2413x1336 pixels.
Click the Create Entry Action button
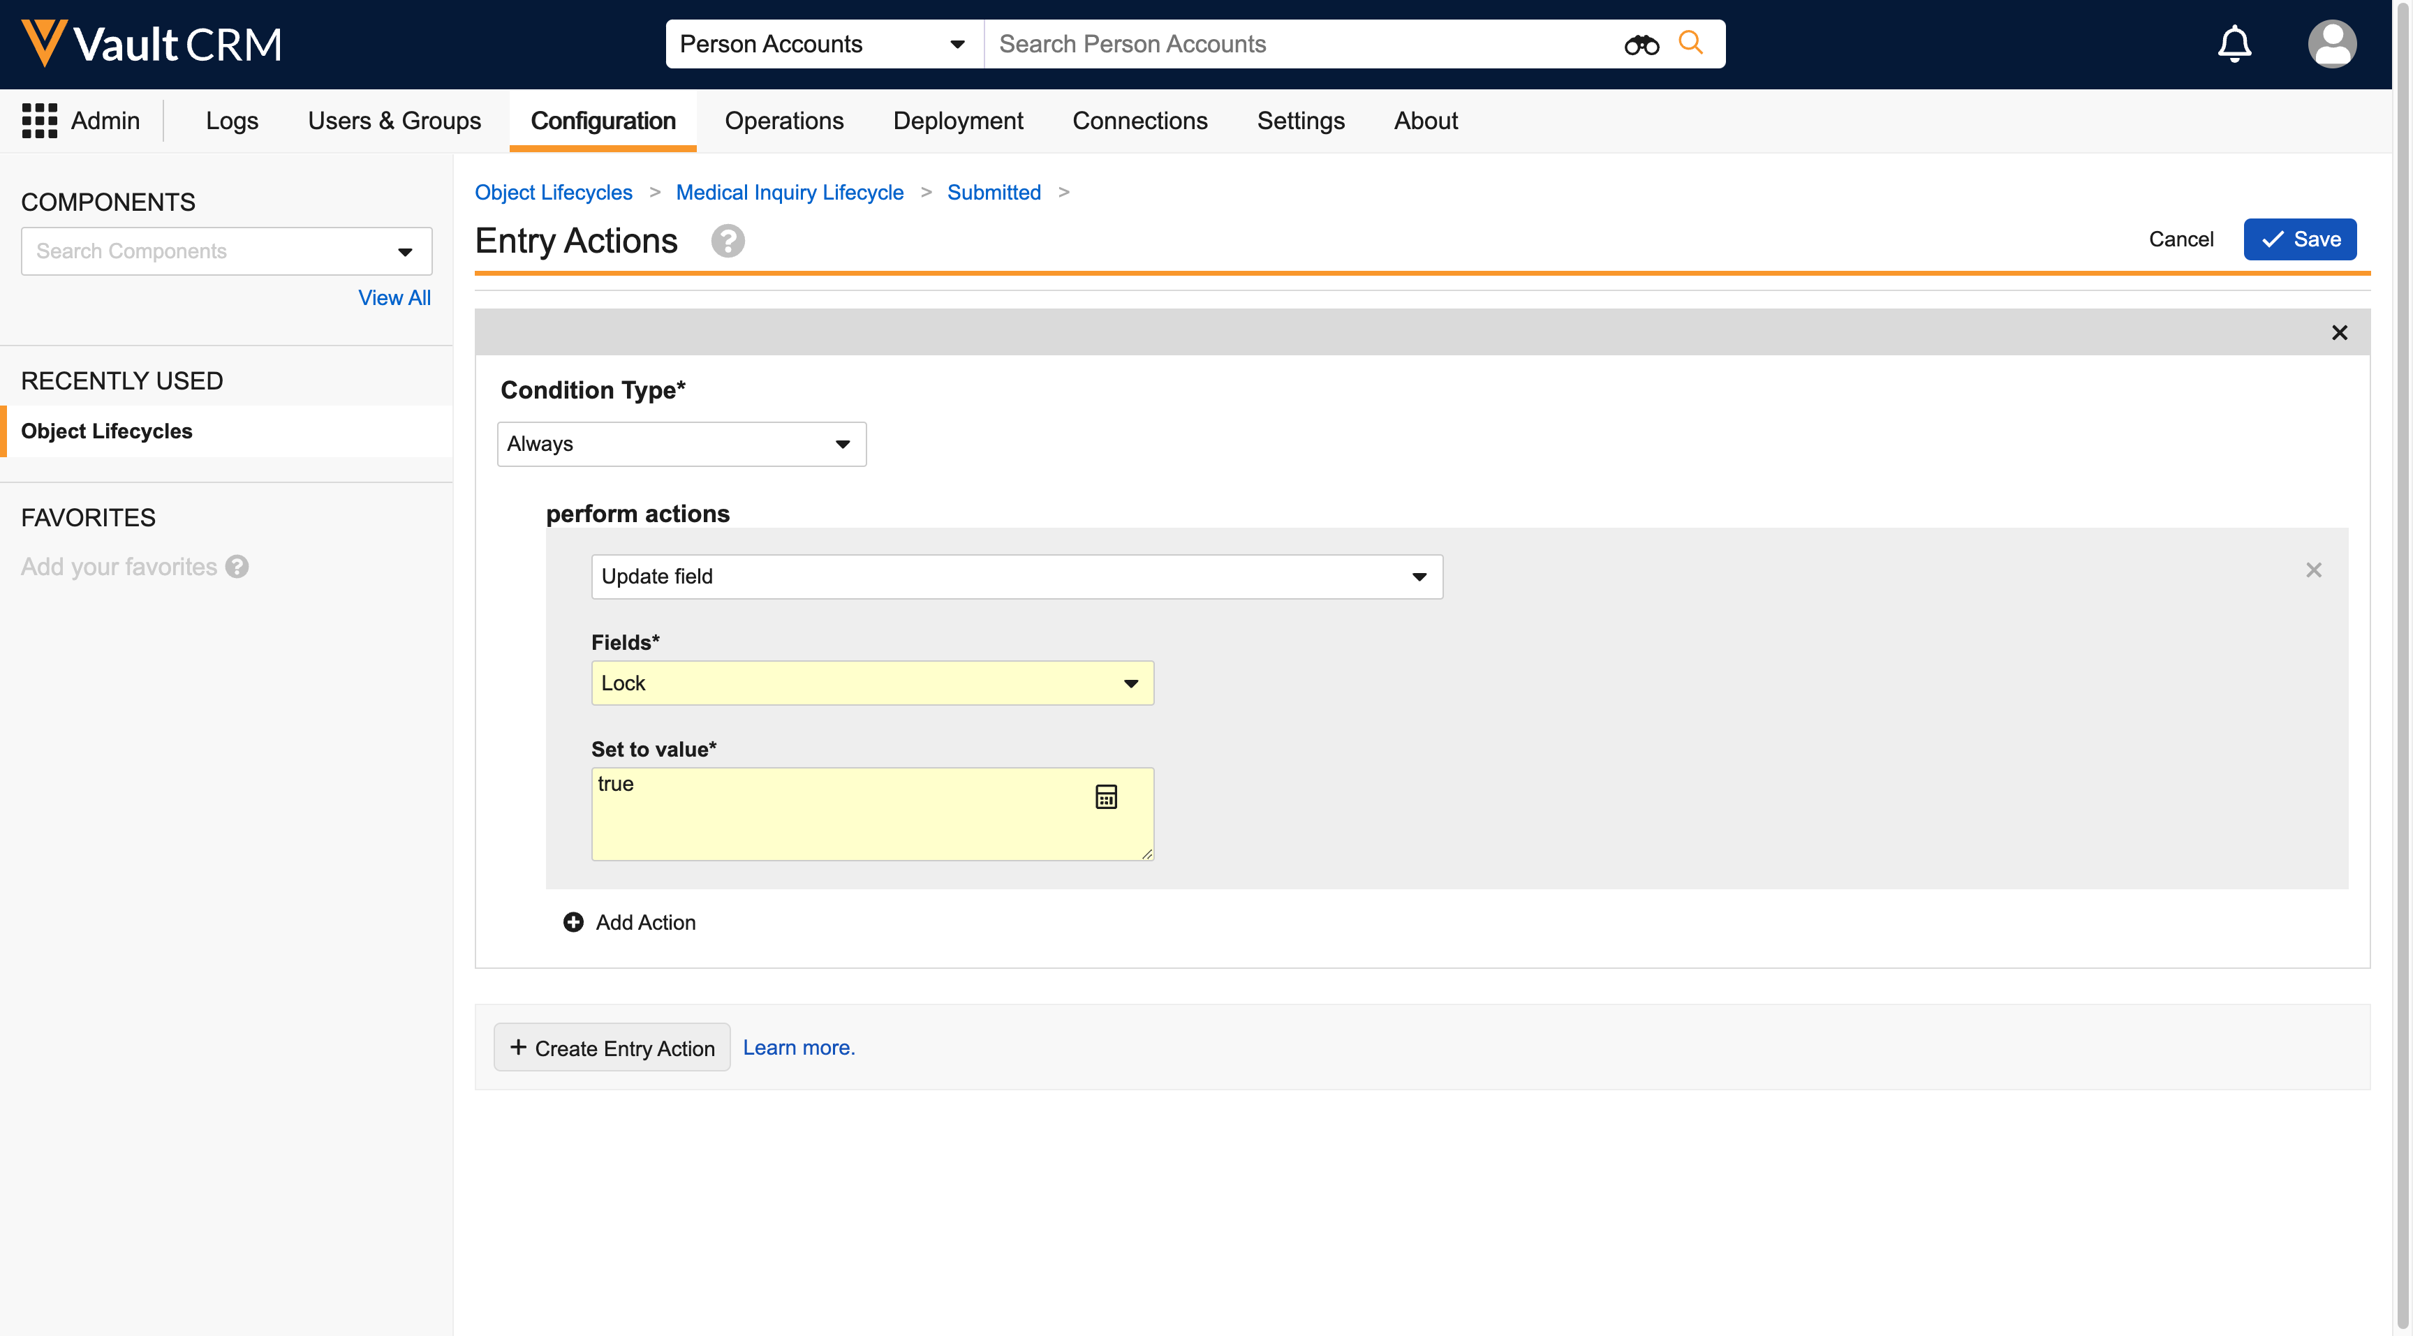[612, 1048]
